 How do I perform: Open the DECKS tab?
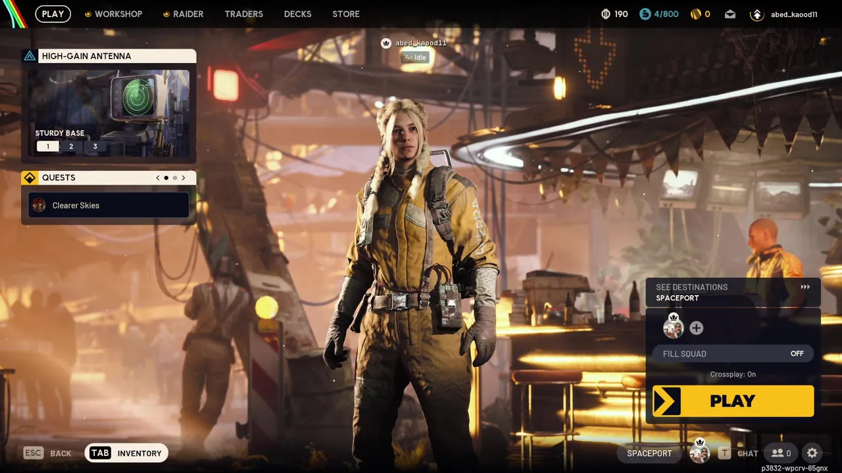(x=297, y=14)
